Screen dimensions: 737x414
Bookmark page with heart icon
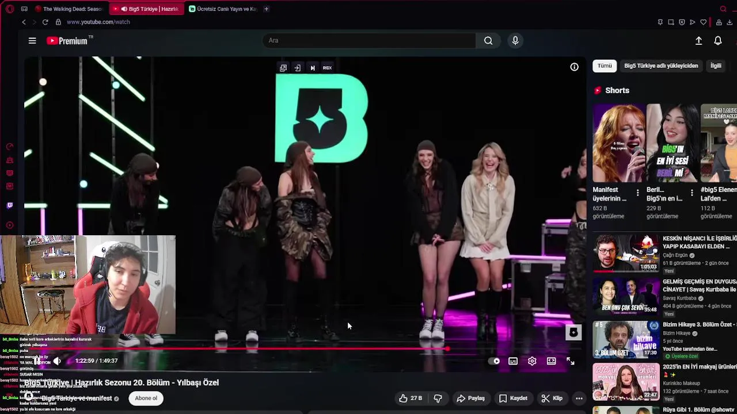704,22
